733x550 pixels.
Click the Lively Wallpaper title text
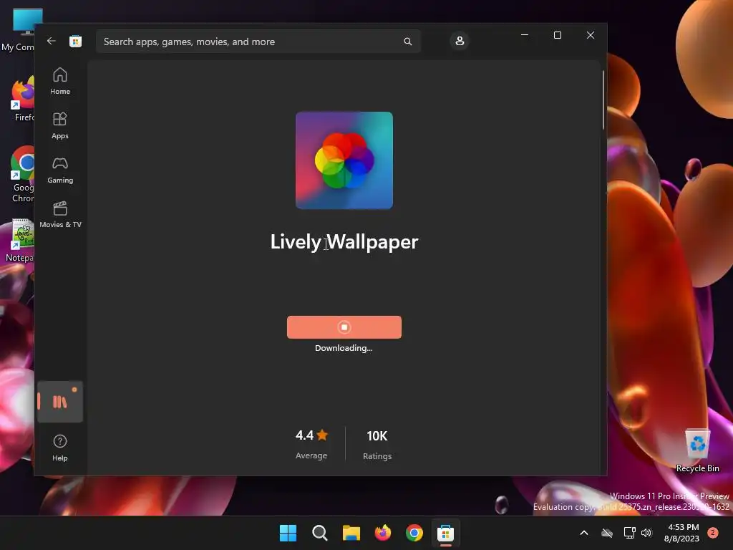tap(344, 242)
